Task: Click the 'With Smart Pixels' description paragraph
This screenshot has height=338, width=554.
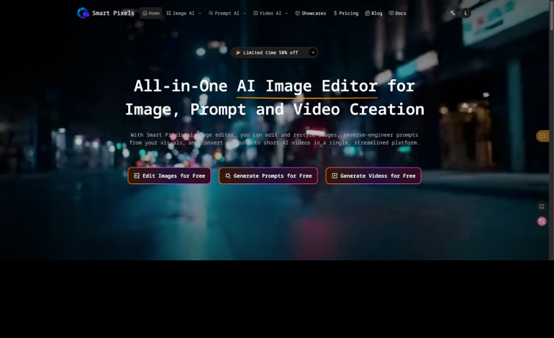Action: [274, 139]
